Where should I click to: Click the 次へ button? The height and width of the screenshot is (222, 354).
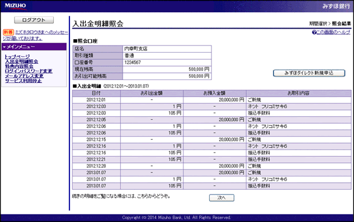point(221,197)
